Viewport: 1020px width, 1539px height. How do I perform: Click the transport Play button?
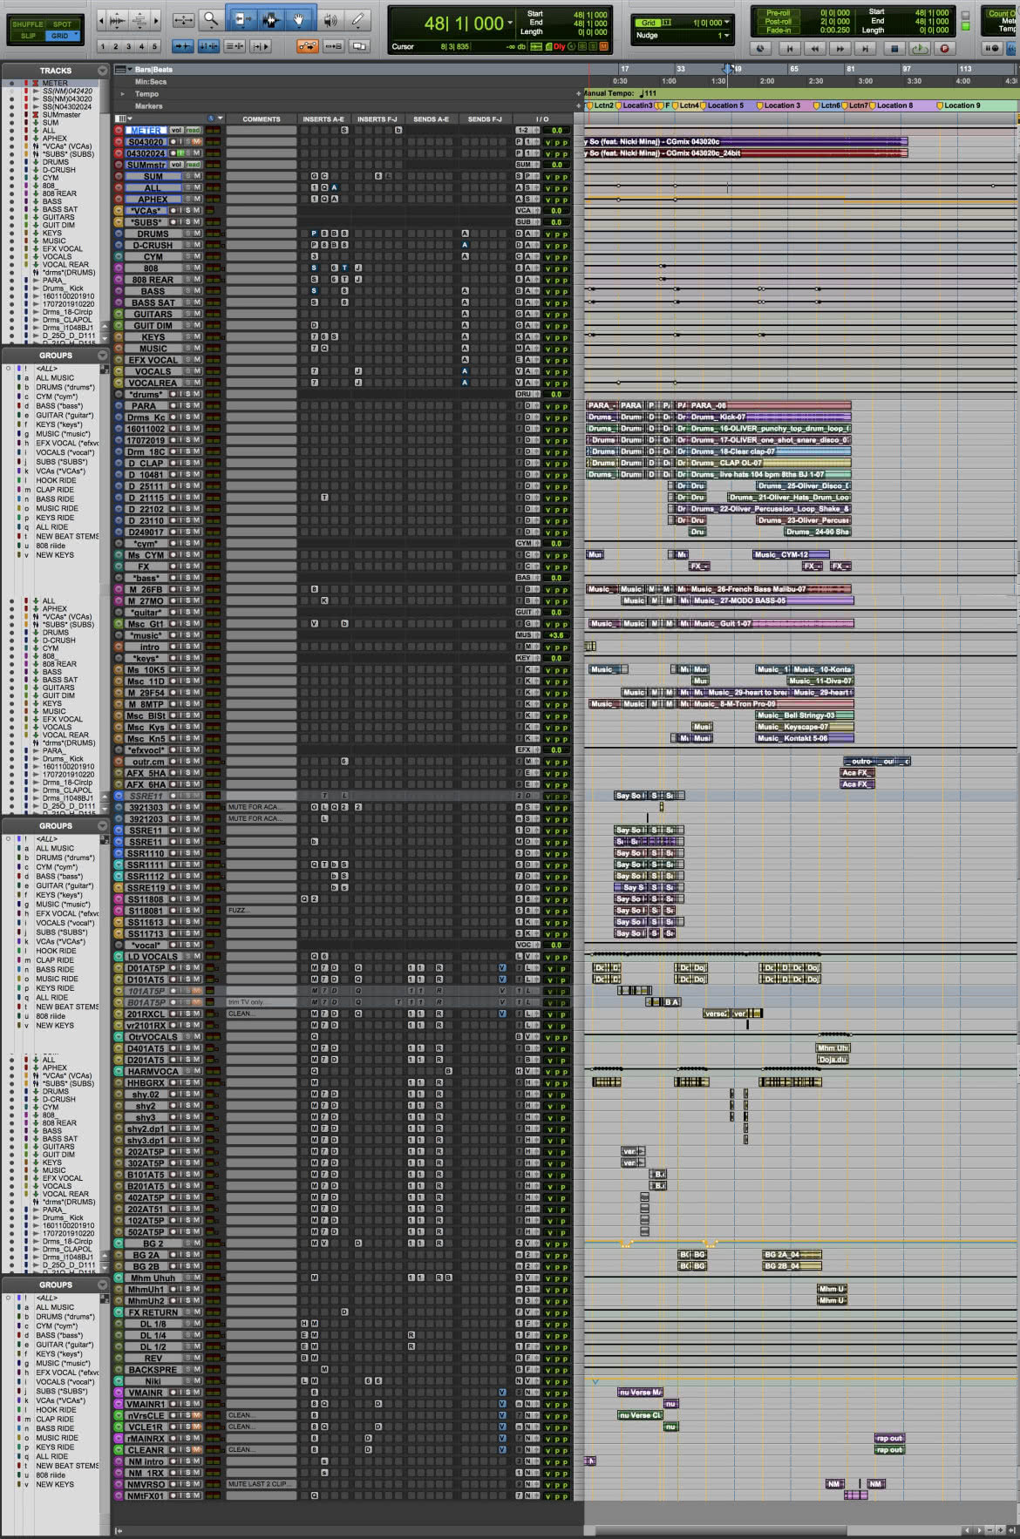coord(919,50)
